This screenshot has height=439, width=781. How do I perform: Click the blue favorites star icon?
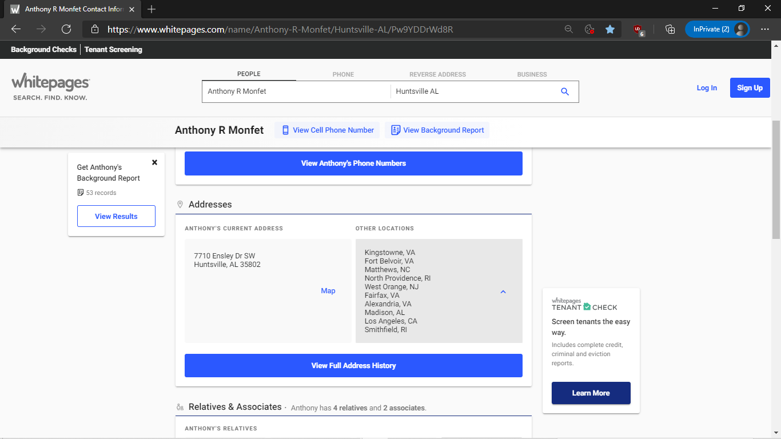(x=610, y=29)
